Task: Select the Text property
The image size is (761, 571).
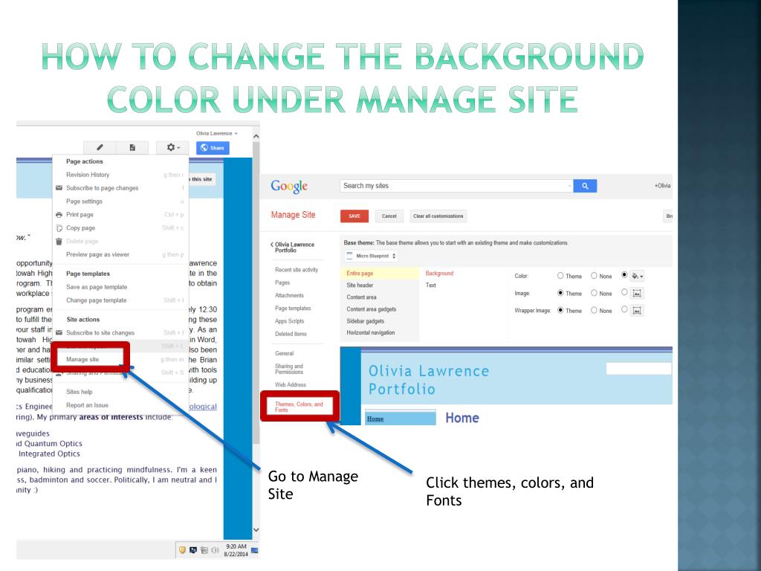Action: tap(431, 285)
